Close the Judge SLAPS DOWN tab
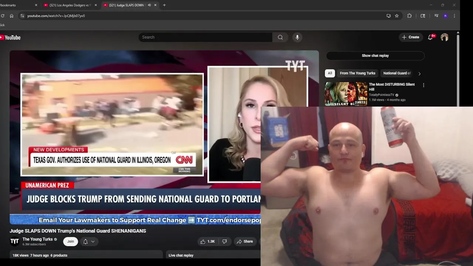This screenshot has height=266, width=473. tap(155, 5)
